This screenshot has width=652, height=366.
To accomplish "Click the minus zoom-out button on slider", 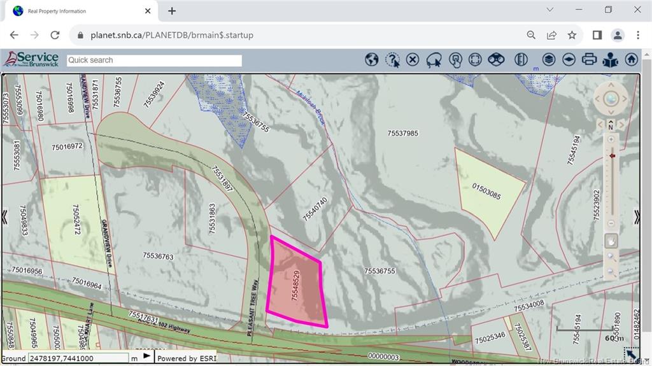I will pyautogui.click(x=611, y=223).
